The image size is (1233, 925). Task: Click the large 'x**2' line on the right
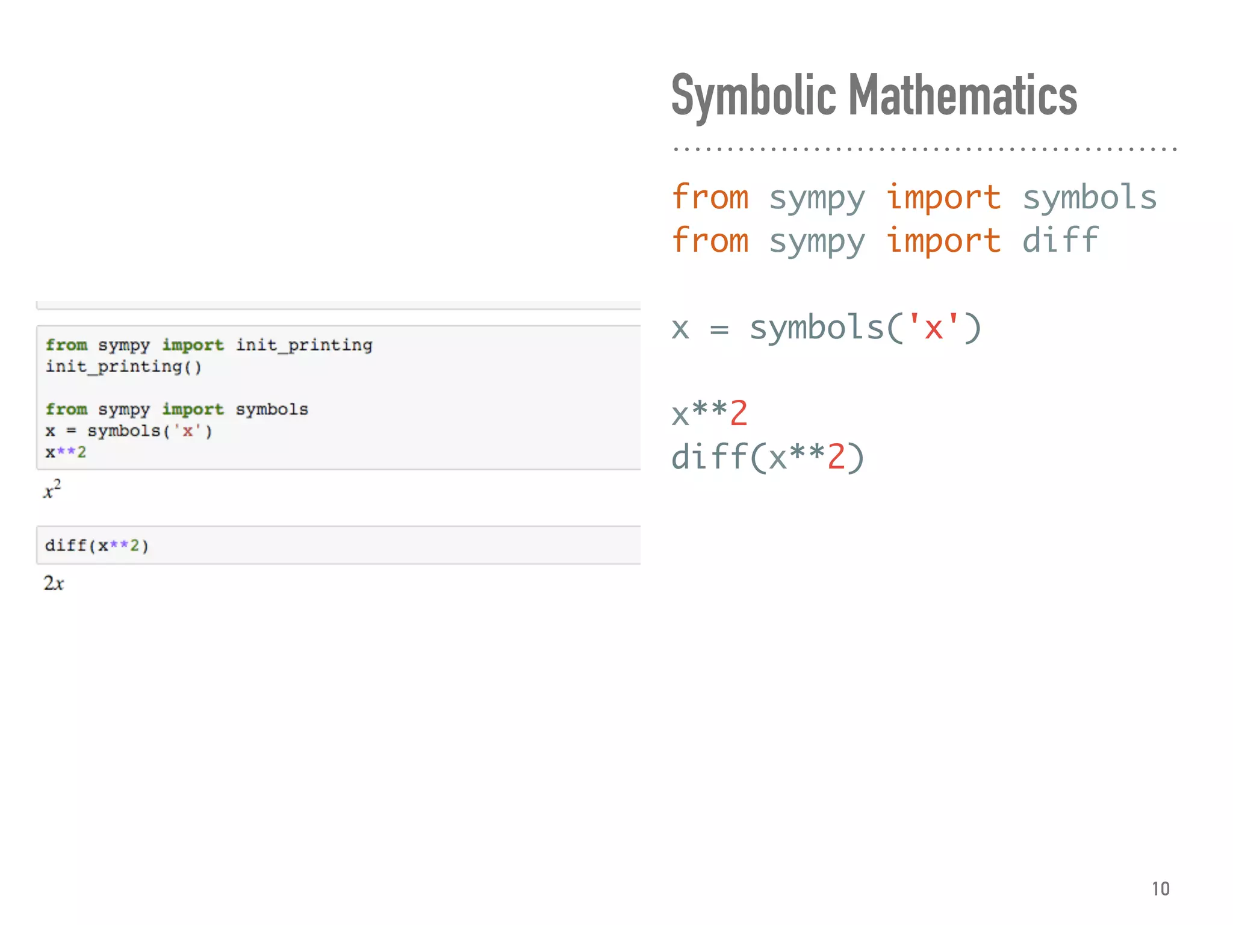click(x=710, y=414)
